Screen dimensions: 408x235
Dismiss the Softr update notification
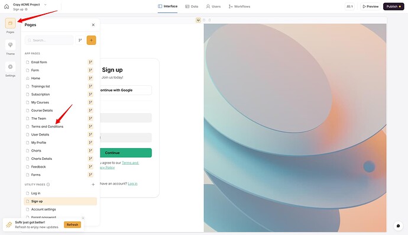[83, 218]
